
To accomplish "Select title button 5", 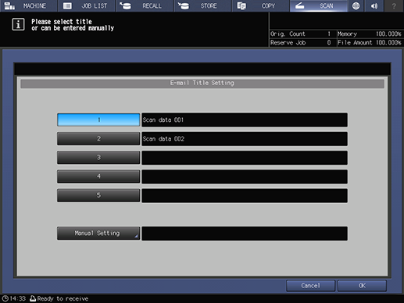I will point(98,195).
